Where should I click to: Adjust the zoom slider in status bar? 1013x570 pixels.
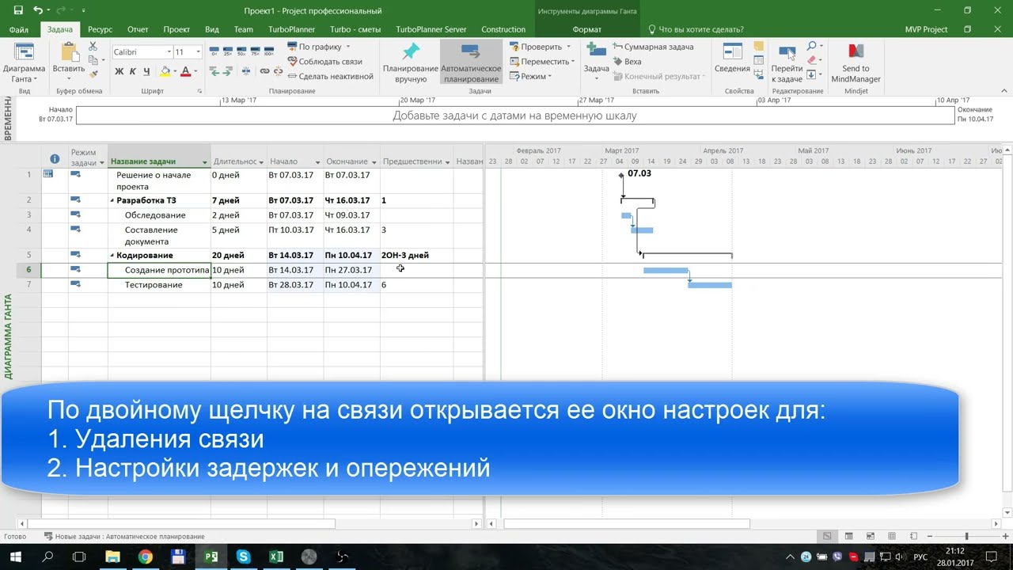pos(966,537)
